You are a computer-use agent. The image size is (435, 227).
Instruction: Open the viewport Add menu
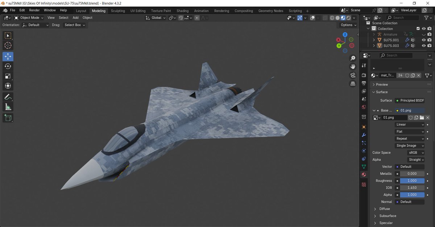75,18
